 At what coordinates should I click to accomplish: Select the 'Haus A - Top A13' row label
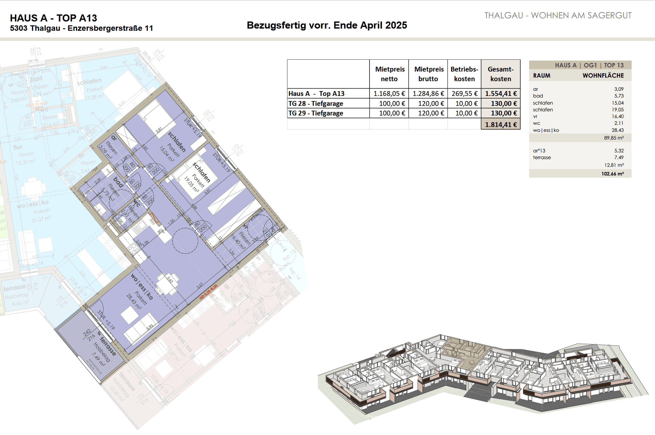pos(316,93)
